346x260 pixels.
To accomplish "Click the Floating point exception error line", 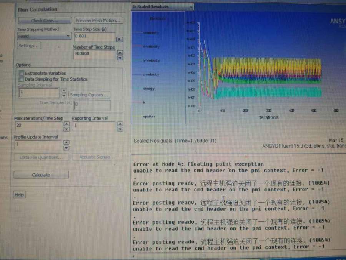I will click(x=198, y=164).
